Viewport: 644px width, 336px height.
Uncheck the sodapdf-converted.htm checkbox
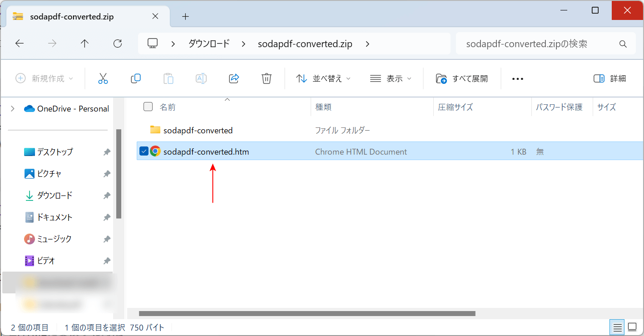[144, 151]
